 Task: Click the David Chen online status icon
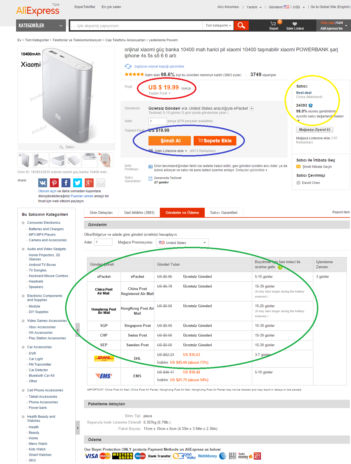pos(298,183)
